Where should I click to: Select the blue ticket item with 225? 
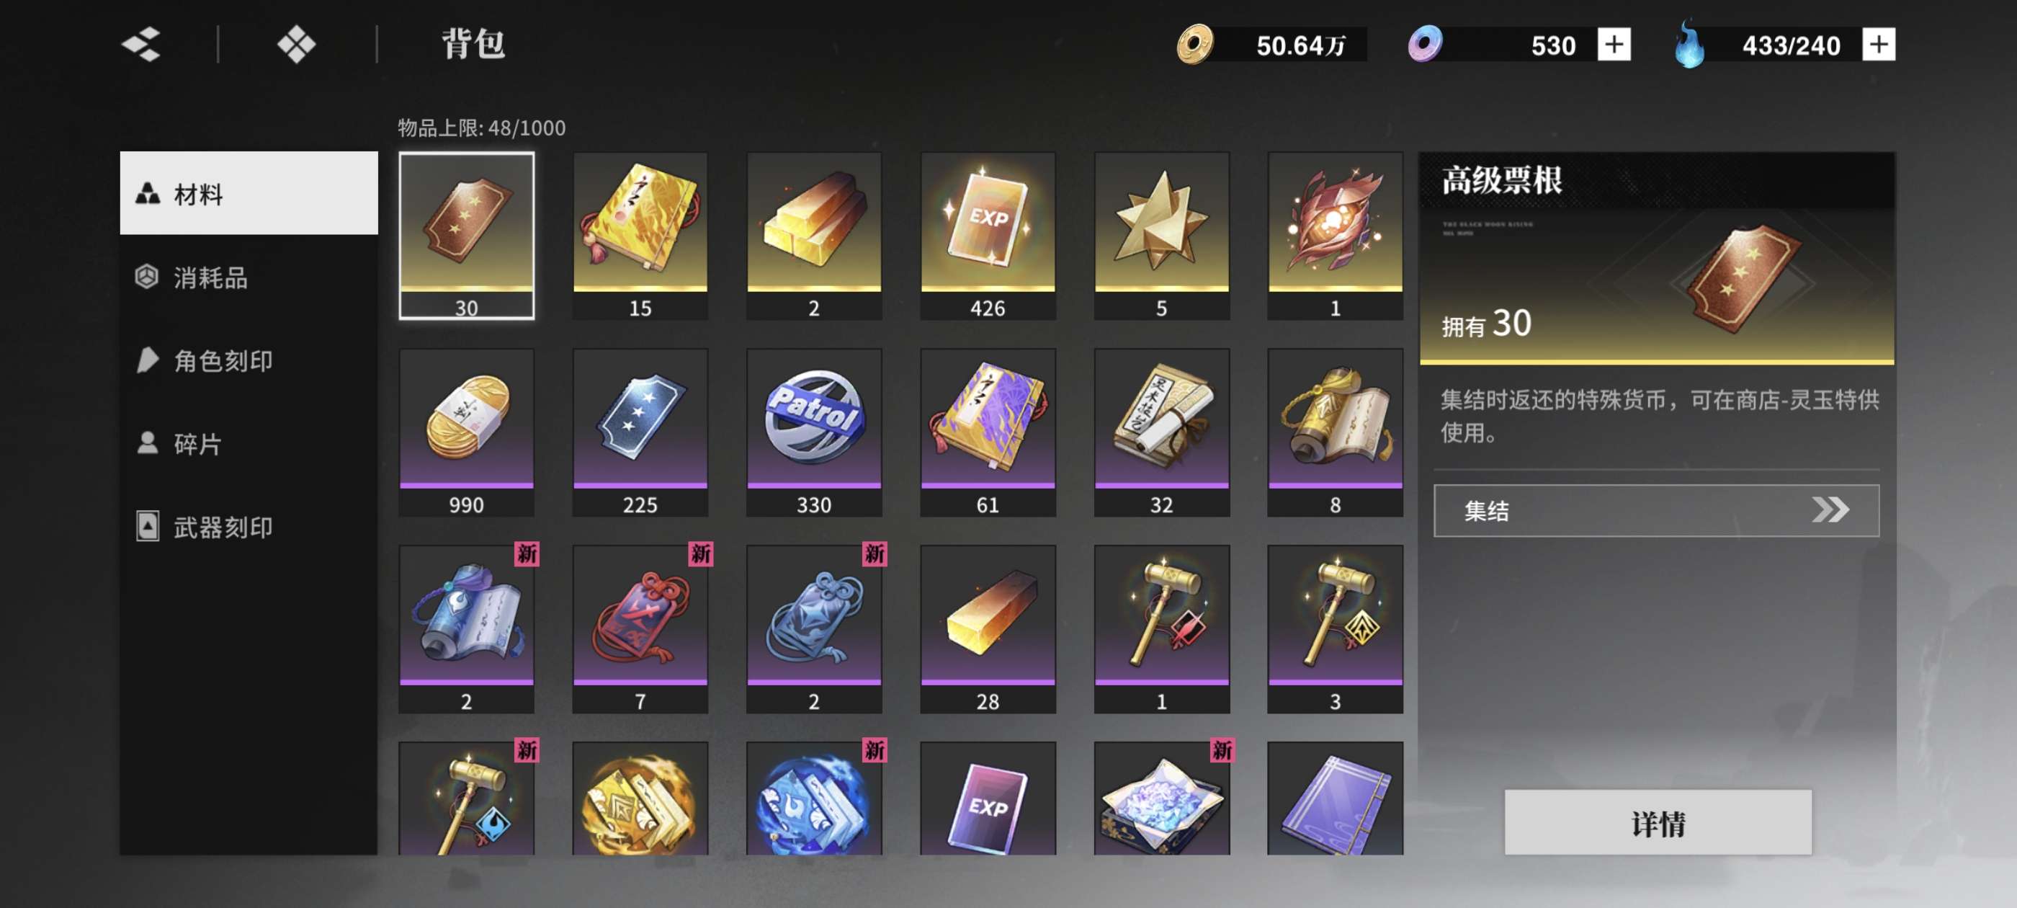(640, 432)
